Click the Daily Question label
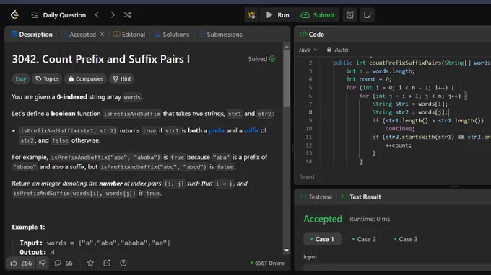491x275 pixels. coord(64,15)
